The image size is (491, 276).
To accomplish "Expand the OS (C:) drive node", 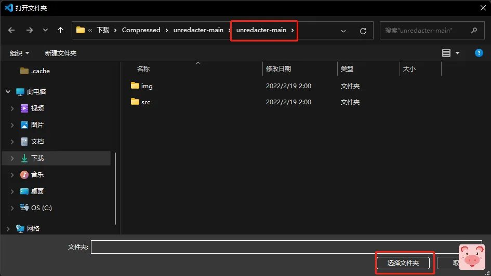I will (12, 208).
